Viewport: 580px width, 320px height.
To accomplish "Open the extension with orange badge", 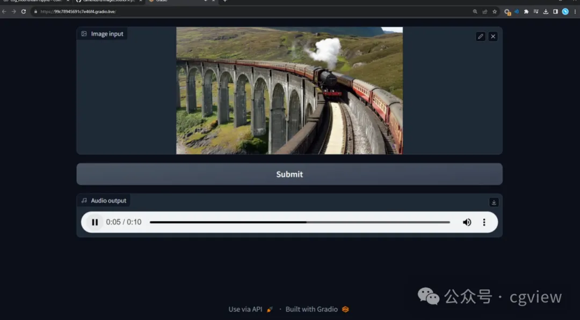I will pyautogui.click(x=507, y=12).
